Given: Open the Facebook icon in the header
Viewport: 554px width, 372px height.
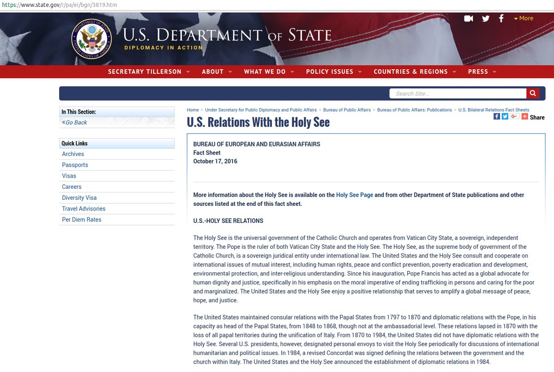Looking at the screenshot, I should (x=501, y=18).
